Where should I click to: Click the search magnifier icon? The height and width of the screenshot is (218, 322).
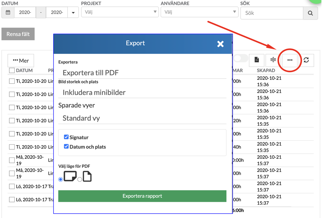coord(310,13)
